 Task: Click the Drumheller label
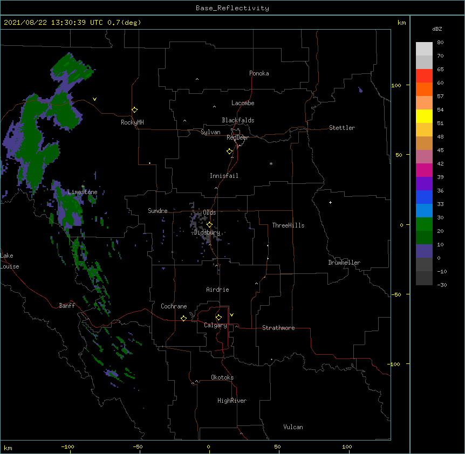click(x=344, y=263)
